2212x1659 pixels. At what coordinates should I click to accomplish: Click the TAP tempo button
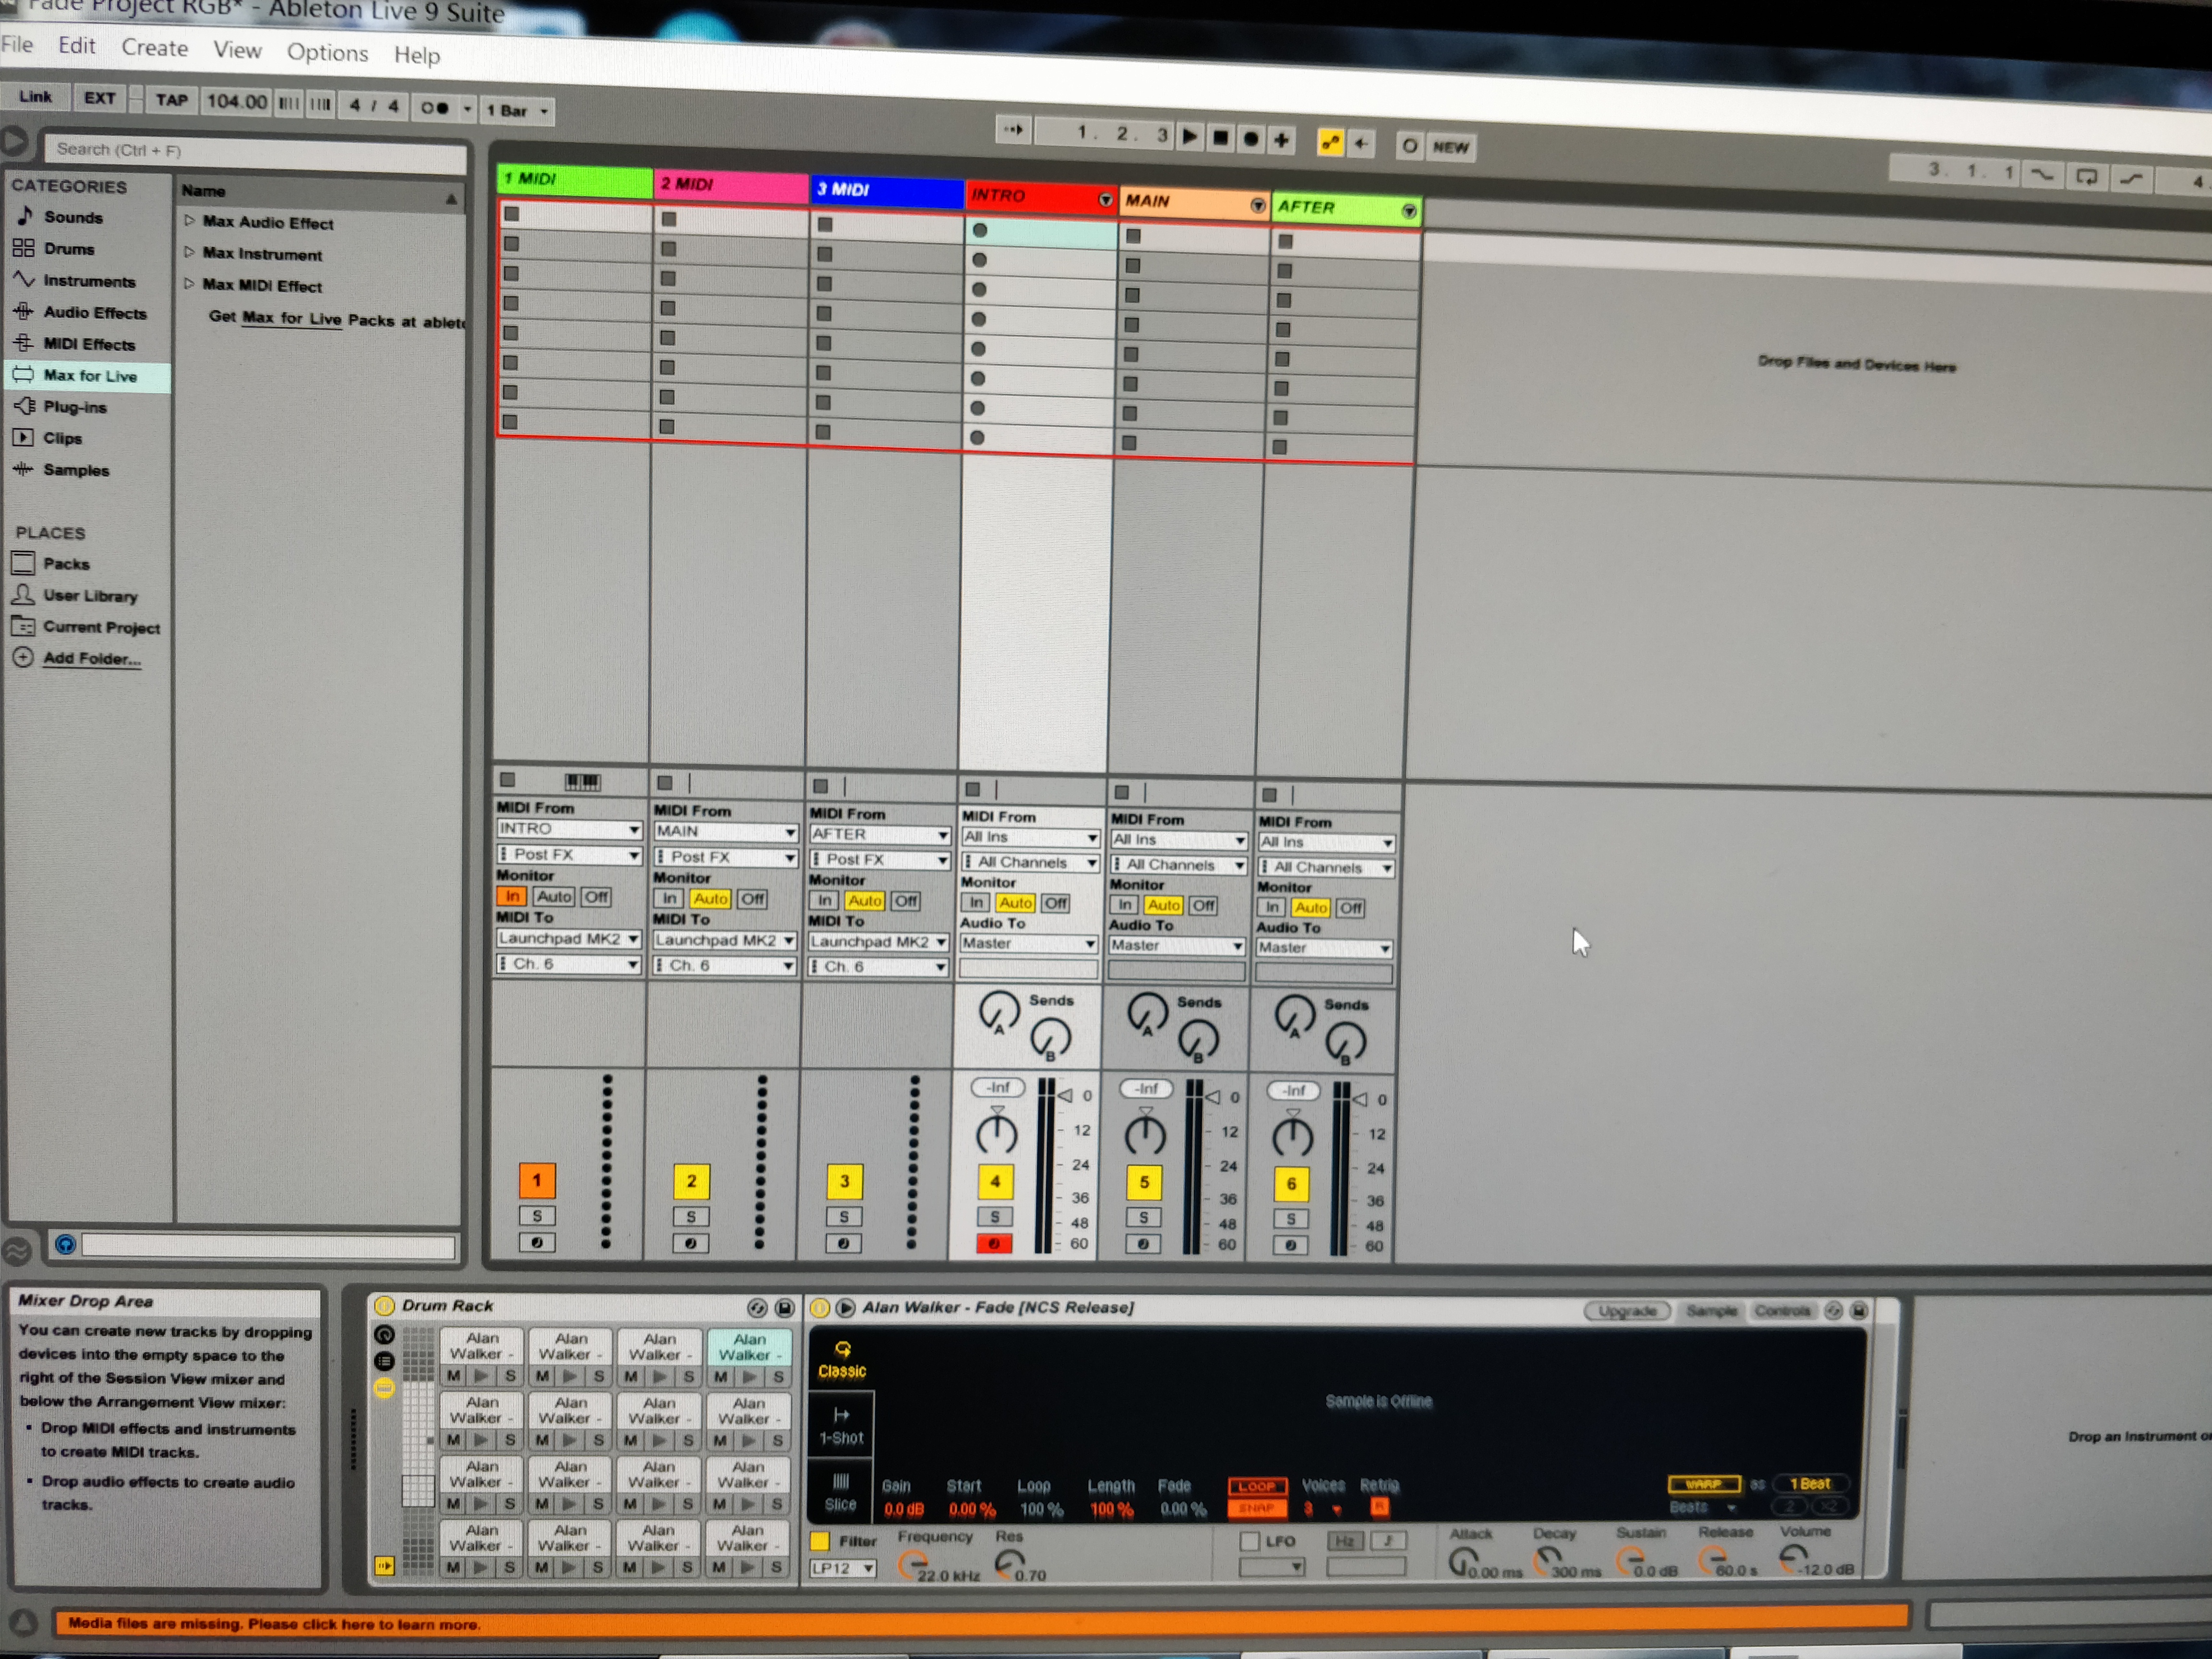[171, 100]
